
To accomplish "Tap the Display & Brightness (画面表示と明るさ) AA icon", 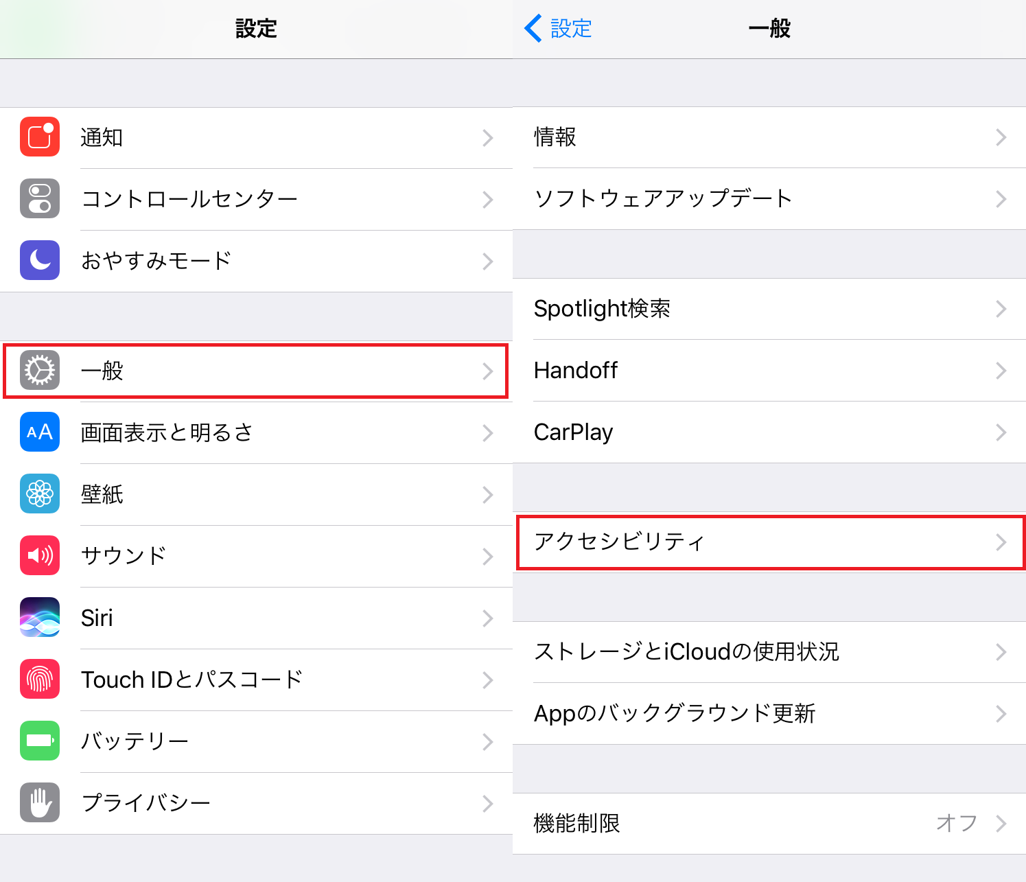I will click(40, 432).
